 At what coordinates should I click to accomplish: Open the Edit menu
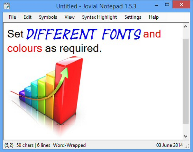coord(27,17)
